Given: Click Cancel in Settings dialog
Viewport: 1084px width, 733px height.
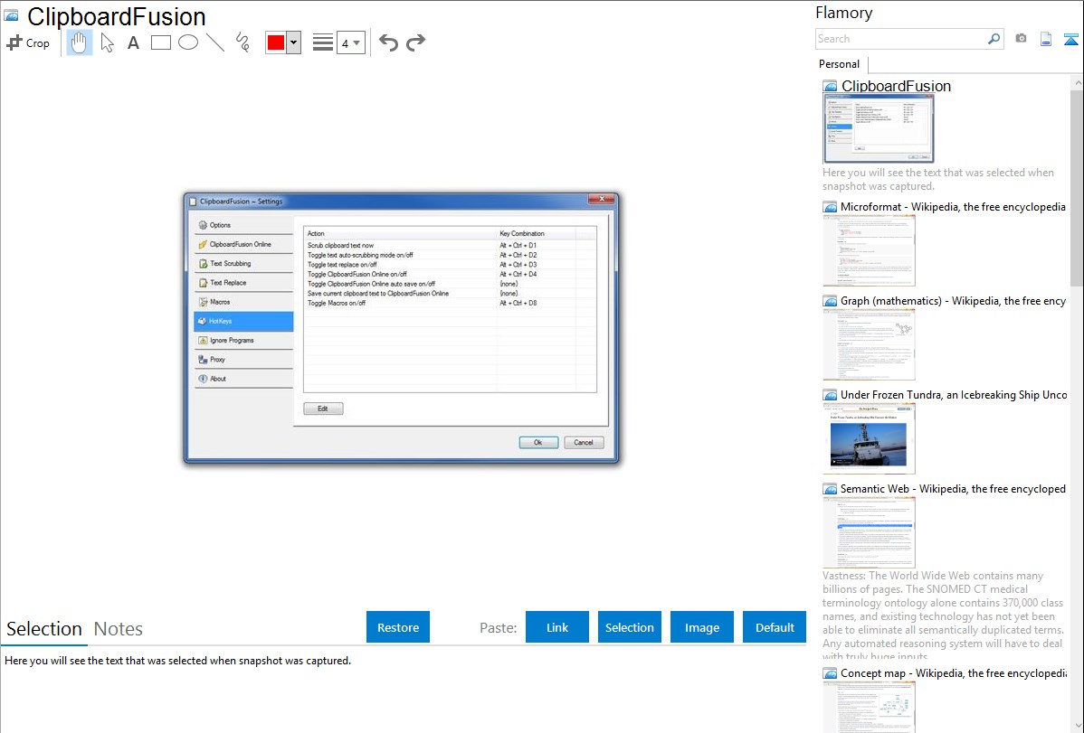Looking at the screenshot, I should point(584,443).
